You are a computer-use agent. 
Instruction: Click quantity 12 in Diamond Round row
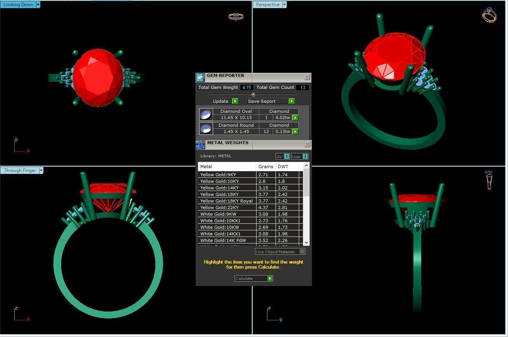[266, 131]
